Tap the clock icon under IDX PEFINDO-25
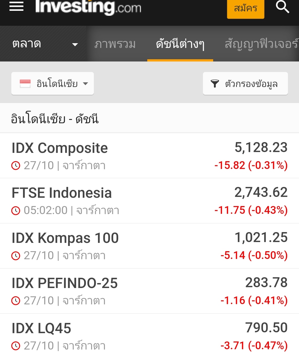The image size is (299, 352). pyautogui.click(x=16, y=301)
